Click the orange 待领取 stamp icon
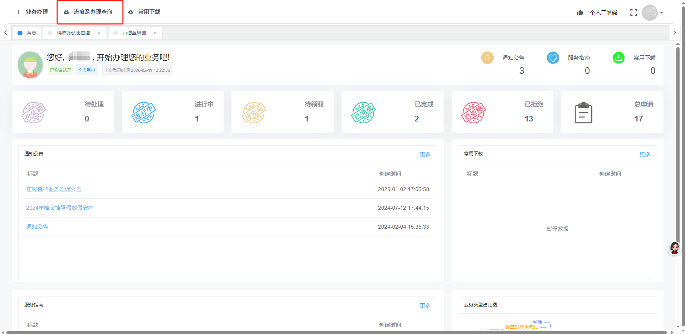Screen dimensions: 686x334 [254, 113]
